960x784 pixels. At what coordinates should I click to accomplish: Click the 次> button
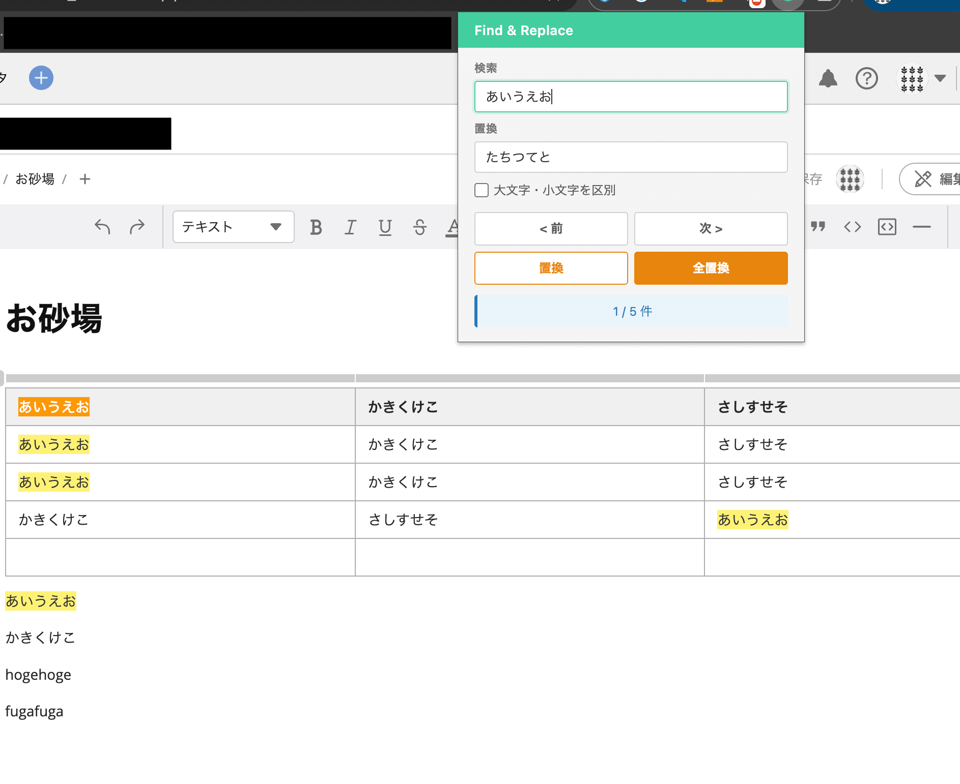711,228
